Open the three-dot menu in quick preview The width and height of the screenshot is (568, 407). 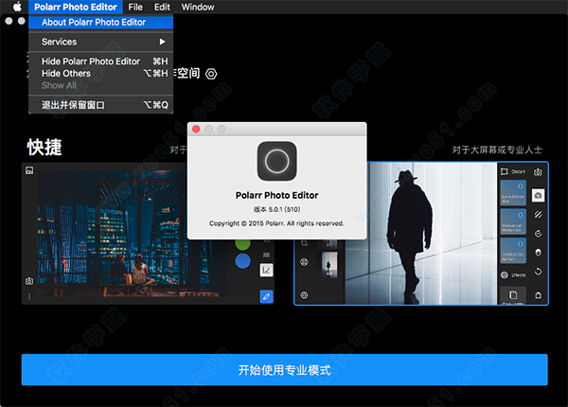[x=29, y=296]
